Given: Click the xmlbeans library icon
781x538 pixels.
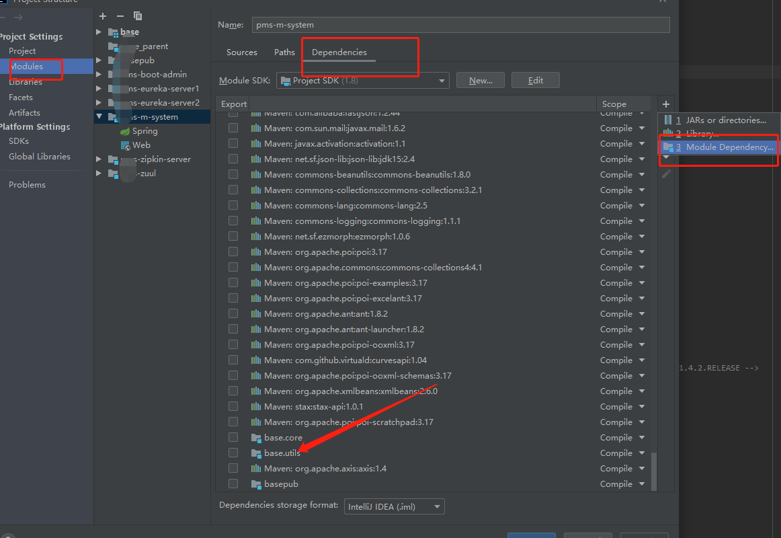Looking at the screenshot, I should [x=256, y=391].
